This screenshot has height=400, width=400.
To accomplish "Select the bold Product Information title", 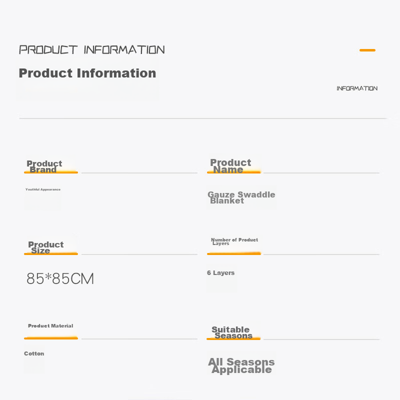I will coord(87,73).
